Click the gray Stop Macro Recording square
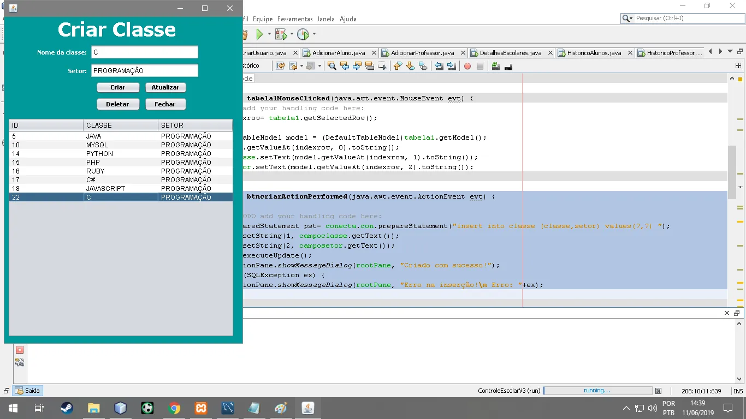The width and height of the screenshot is (746, 419). tap(480, 66)
